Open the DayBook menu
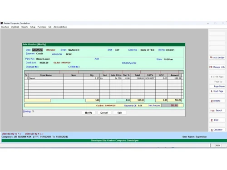The image size is (227, 170). pos(15,27)
